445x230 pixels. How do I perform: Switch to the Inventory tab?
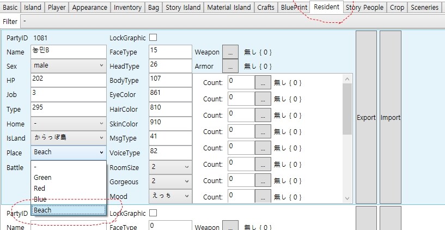(129, 8)
